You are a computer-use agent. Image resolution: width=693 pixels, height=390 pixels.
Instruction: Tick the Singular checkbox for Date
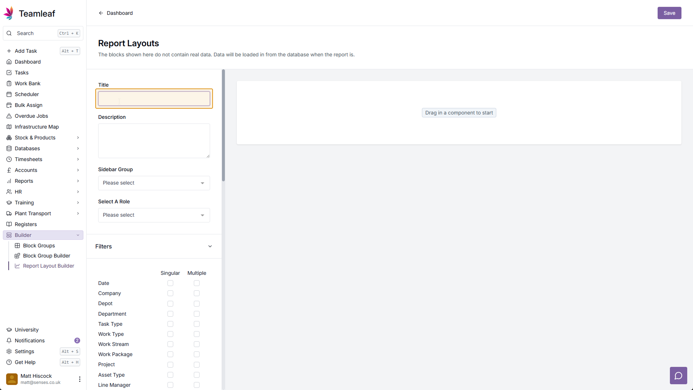pyautogui.click(x=170, y=283)
